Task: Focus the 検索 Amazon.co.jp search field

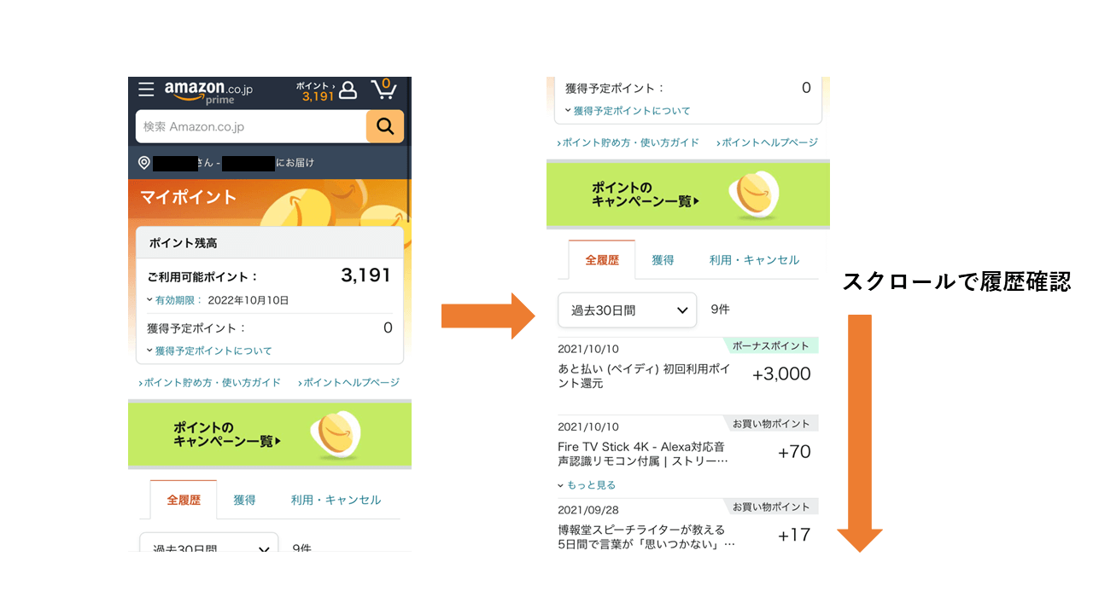Action: pyautogui.click(x=251, y=126)
